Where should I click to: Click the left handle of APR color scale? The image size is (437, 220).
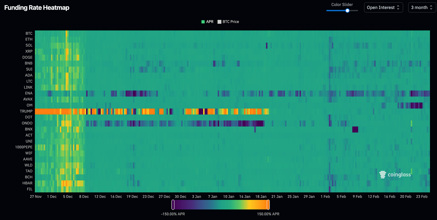coord(173,204)
